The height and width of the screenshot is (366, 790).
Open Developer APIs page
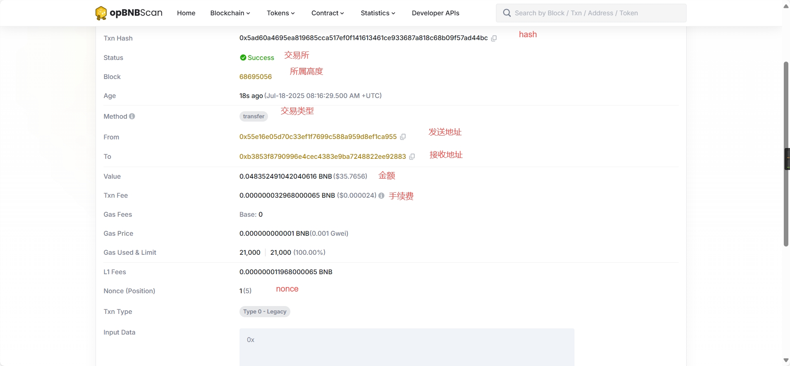click(436, 13)
